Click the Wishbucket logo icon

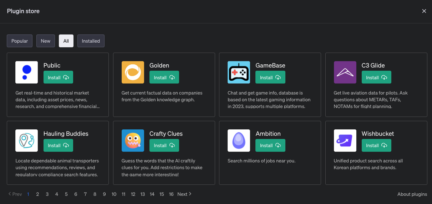coord(345,140)
